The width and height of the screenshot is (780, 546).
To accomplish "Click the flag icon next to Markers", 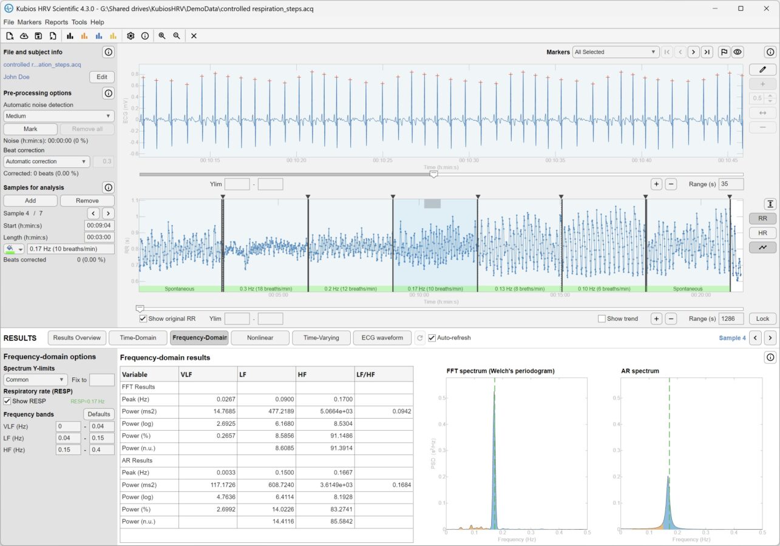I will click(724, 52).
